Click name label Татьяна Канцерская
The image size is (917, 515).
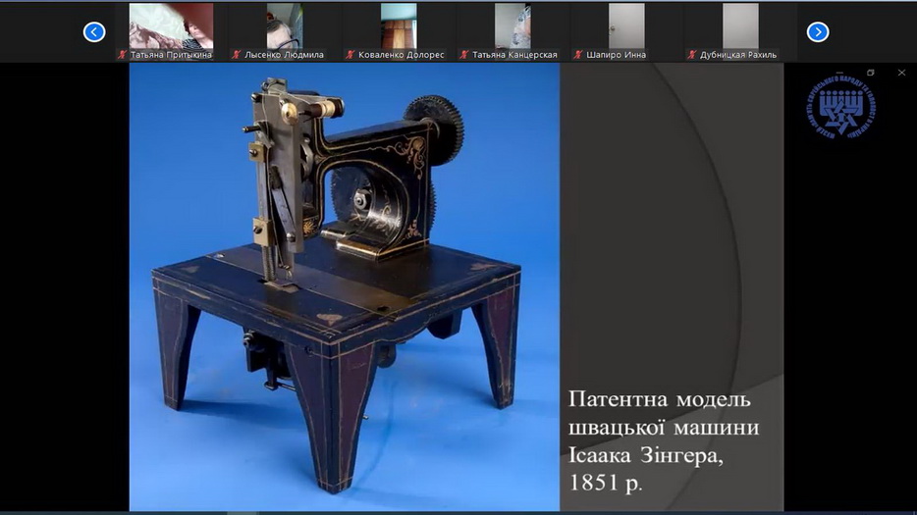point(514,55)
